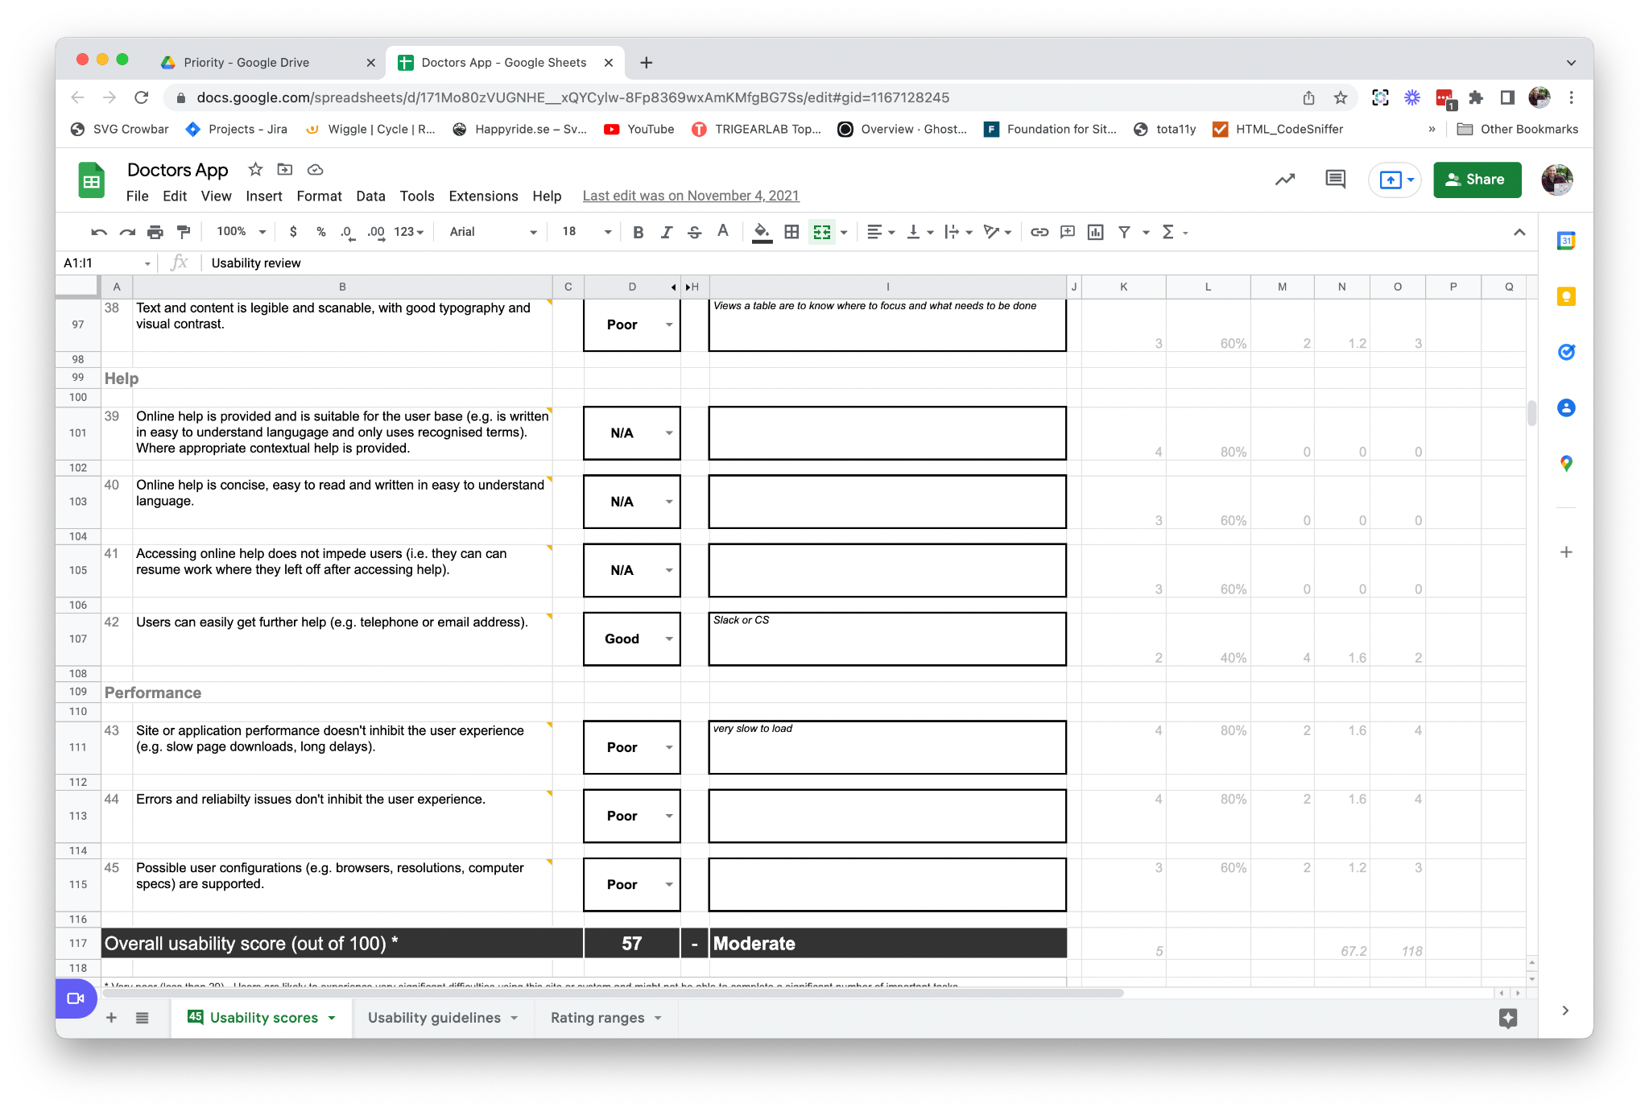
Task: Expand the zoom level 100% dropdown
Action: click(x=241, y=232)
